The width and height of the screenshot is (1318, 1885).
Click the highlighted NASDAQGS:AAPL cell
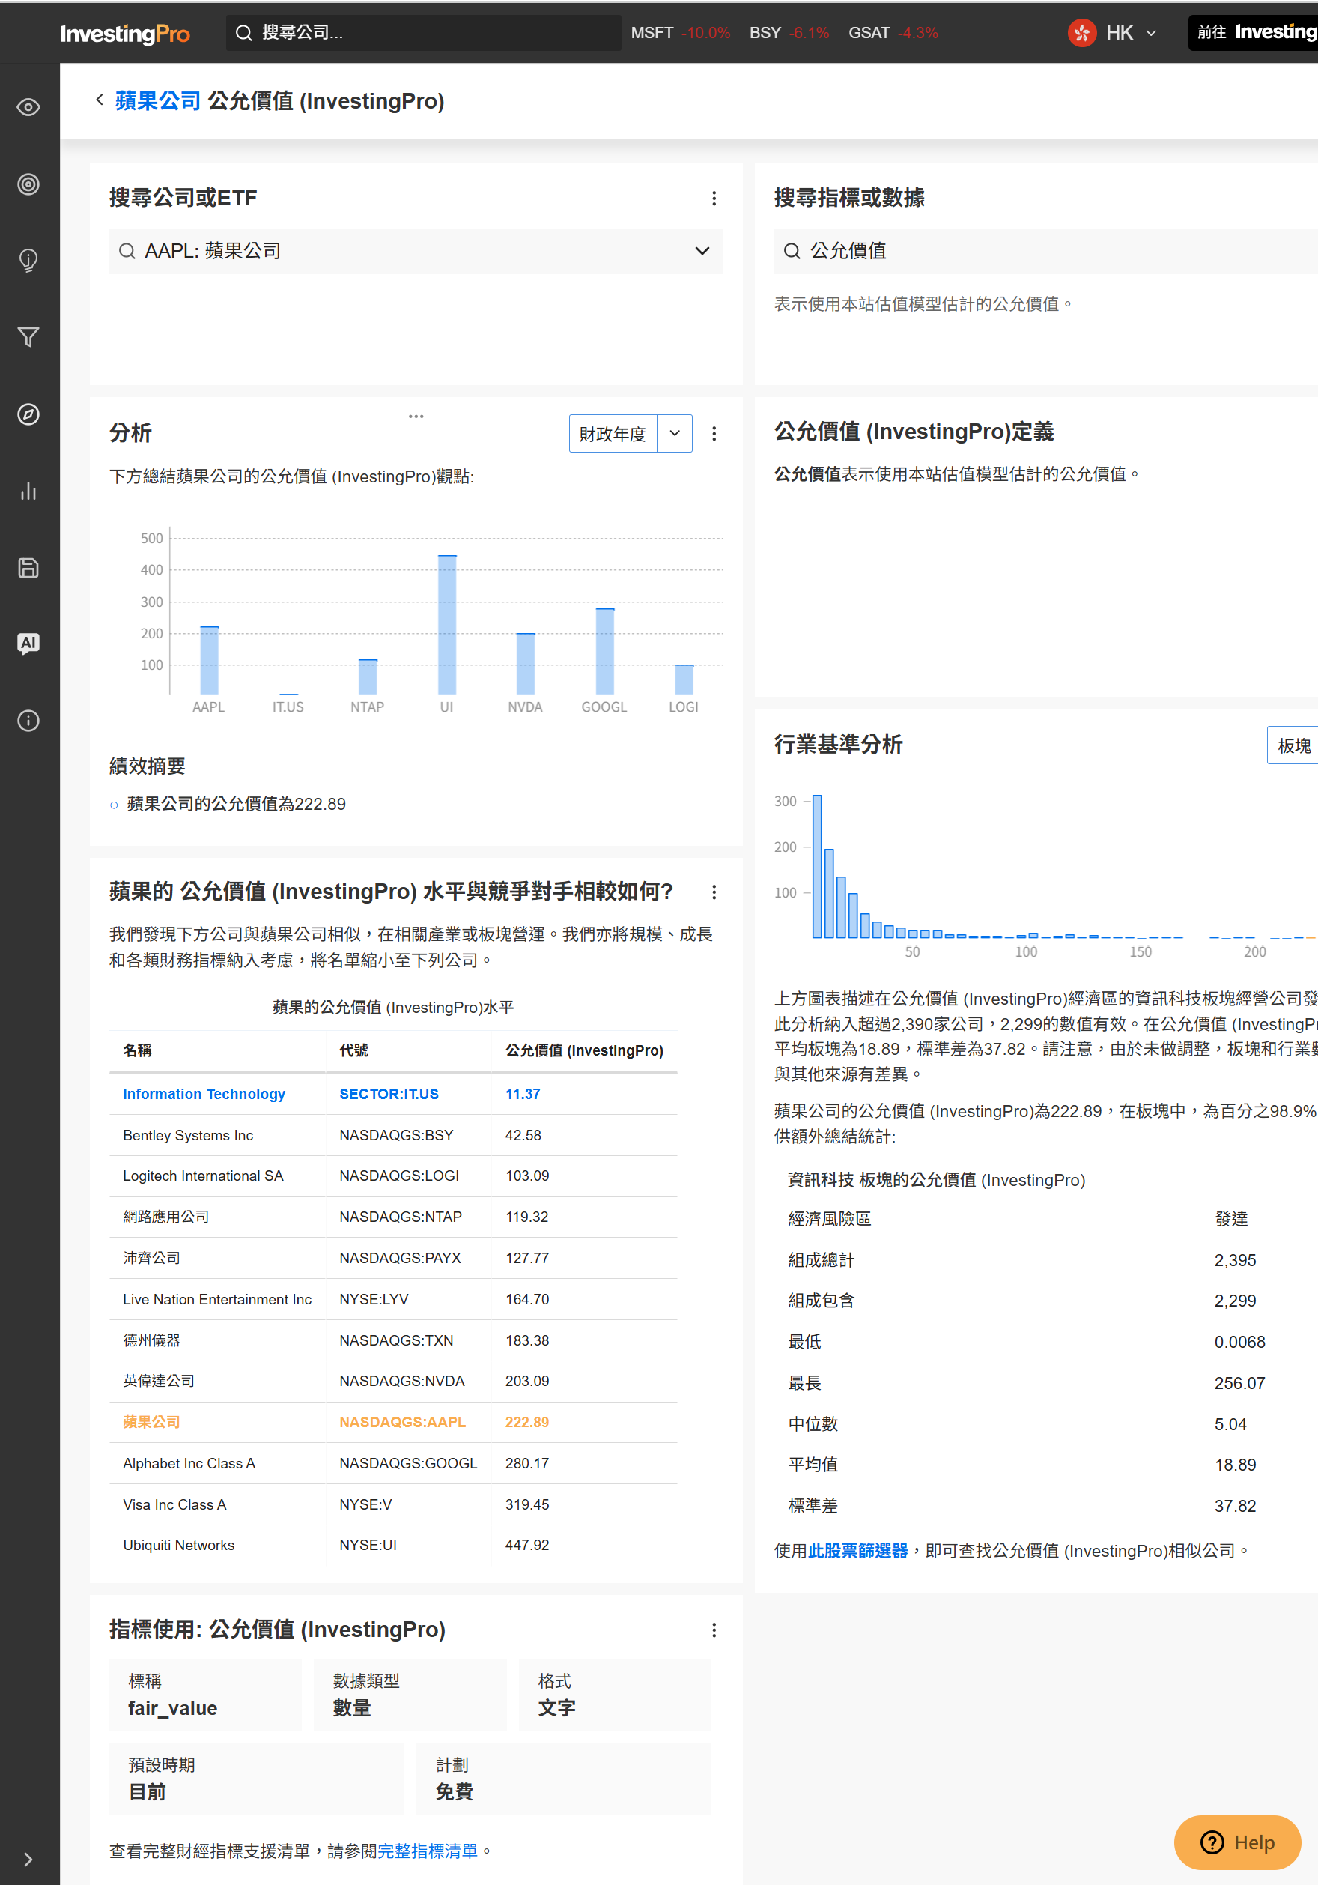(x=403, y=1422)
